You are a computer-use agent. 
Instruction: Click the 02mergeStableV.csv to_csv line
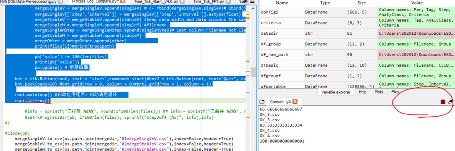coord(124,144)
